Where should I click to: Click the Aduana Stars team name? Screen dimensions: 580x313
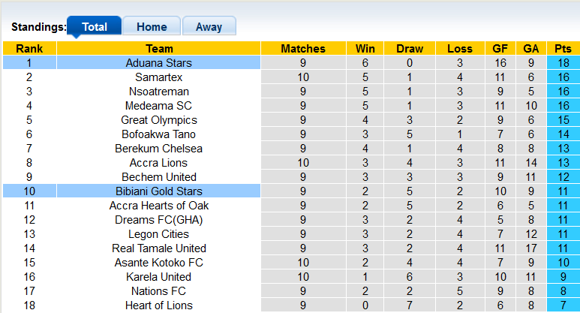point(159,63)
